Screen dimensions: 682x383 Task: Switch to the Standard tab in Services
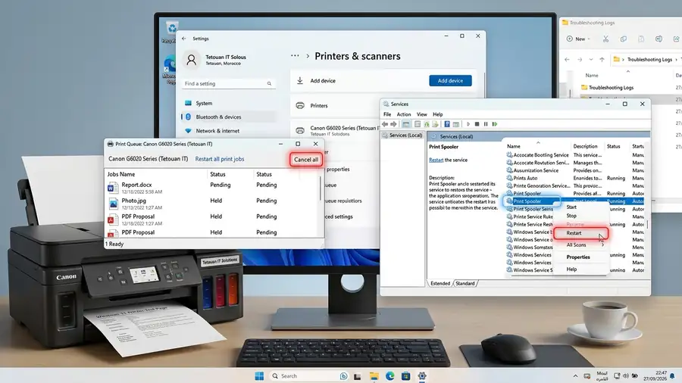465,284
